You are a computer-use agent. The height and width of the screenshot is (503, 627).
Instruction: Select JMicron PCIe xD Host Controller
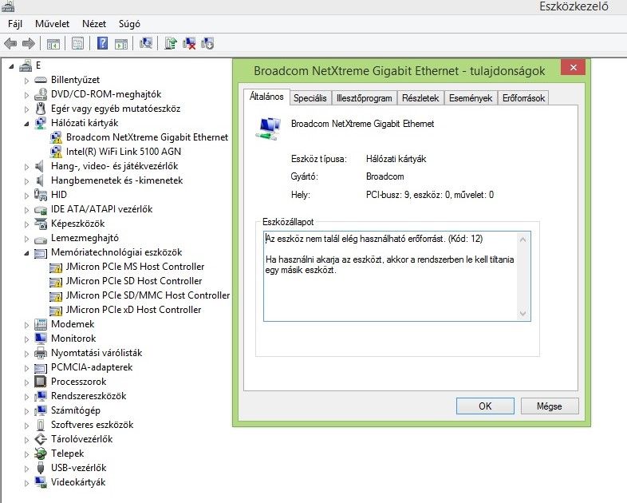pos(133,310)
